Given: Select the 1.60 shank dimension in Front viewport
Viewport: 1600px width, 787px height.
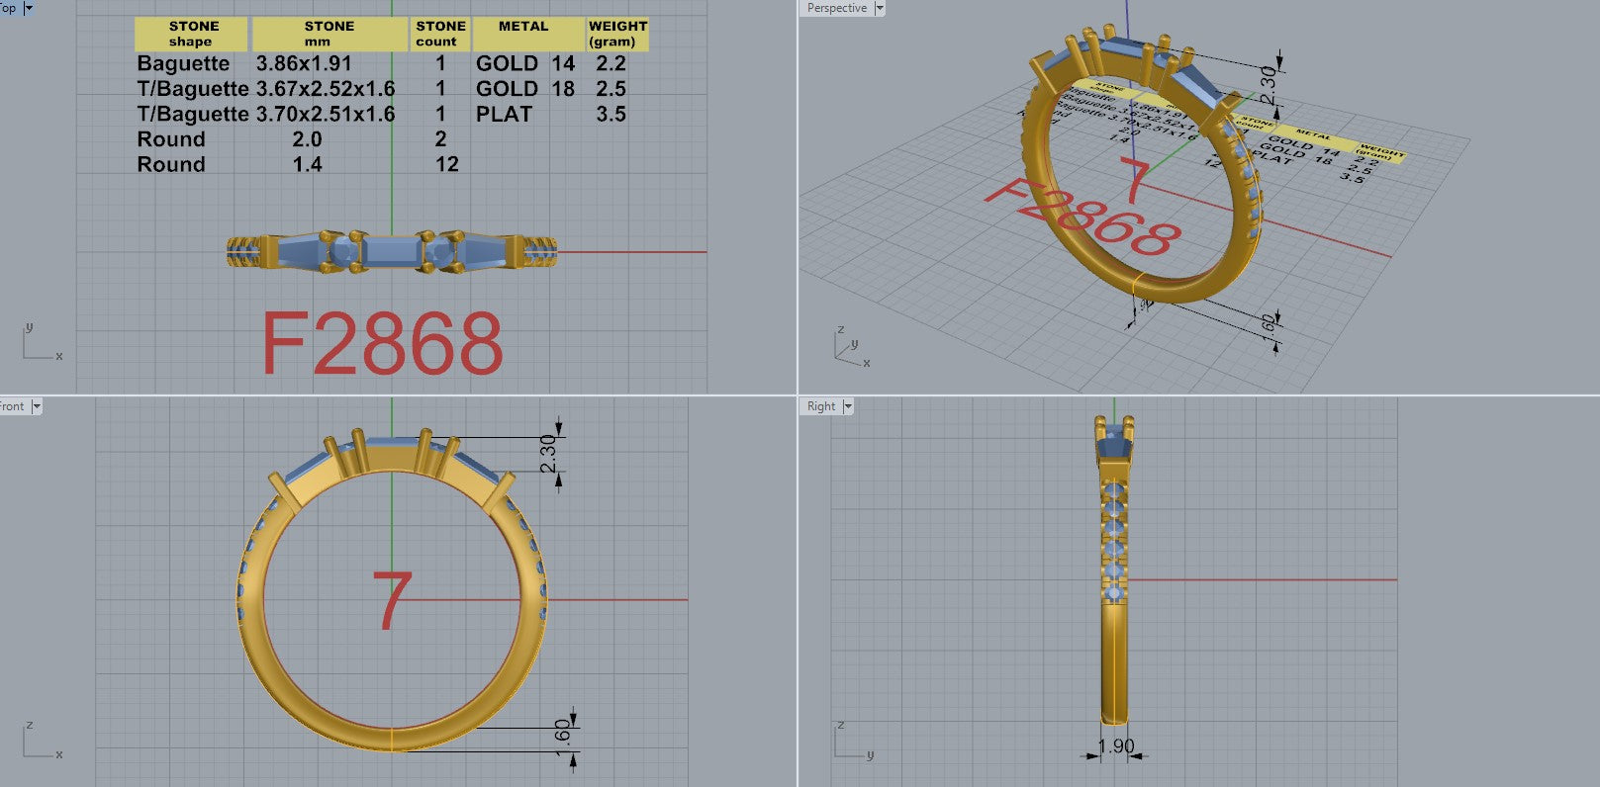Looking at the screenshot, I should pyautogui.click(x=563, y=736).
